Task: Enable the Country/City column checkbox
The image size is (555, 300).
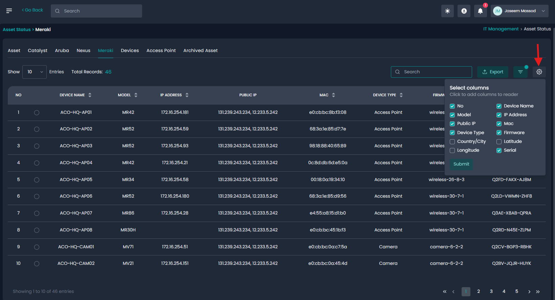Action: tap(452, 142)
